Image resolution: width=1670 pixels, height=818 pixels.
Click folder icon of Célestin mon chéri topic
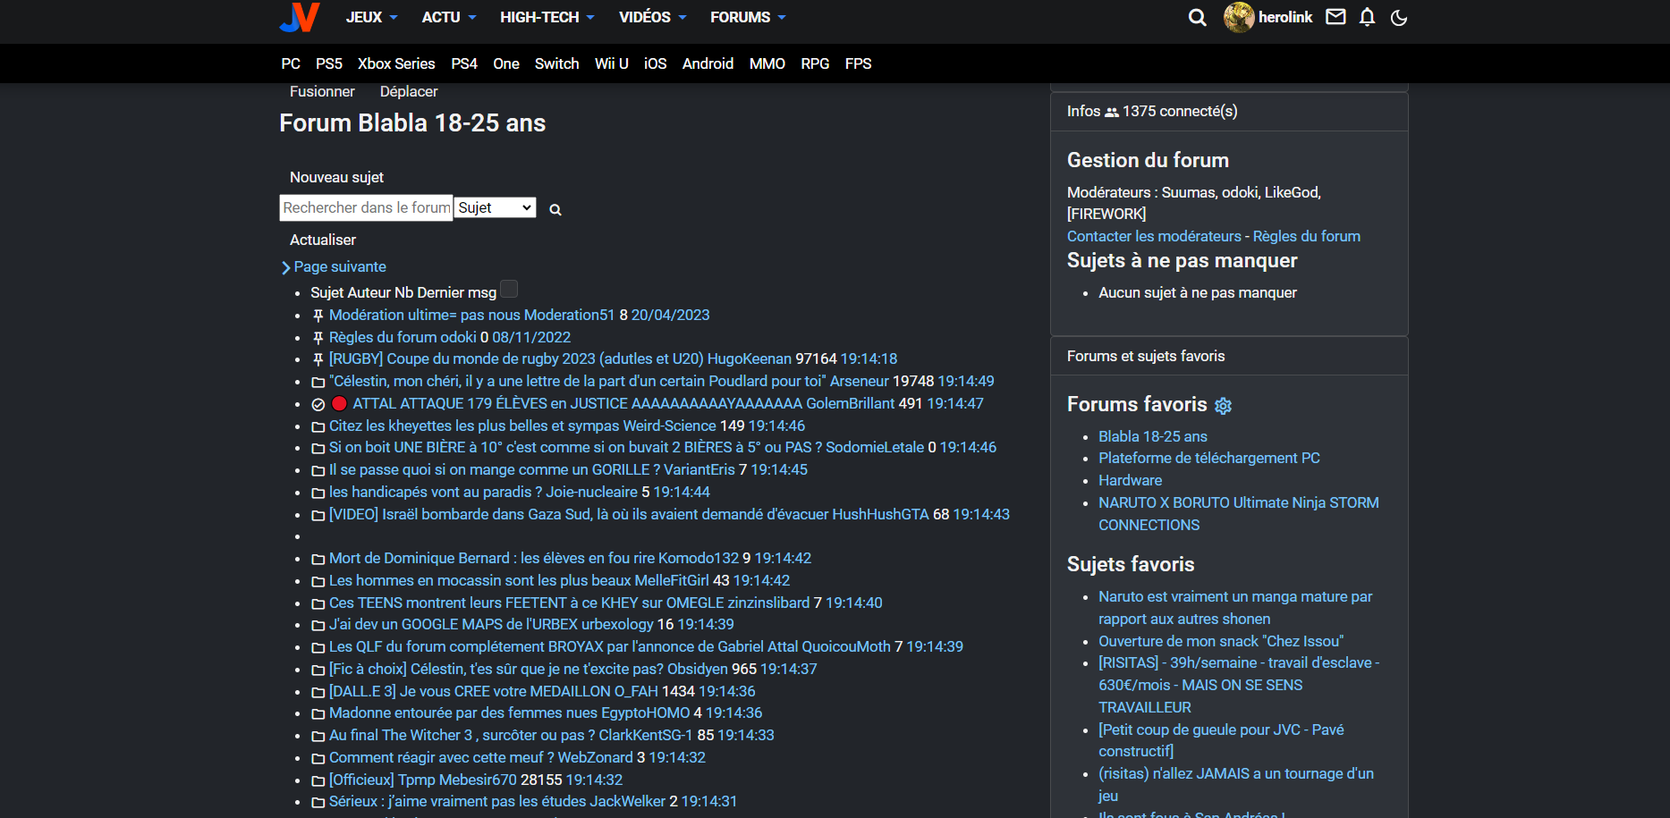[x=318, y=382]
